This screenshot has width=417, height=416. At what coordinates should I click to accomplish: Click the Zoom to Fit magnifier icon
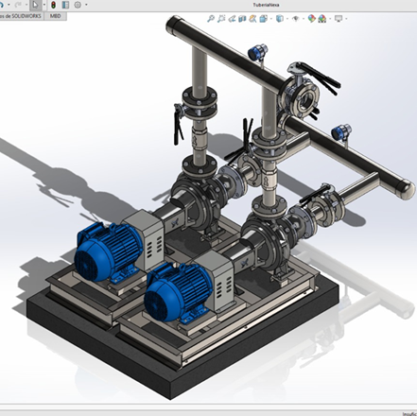211,19
